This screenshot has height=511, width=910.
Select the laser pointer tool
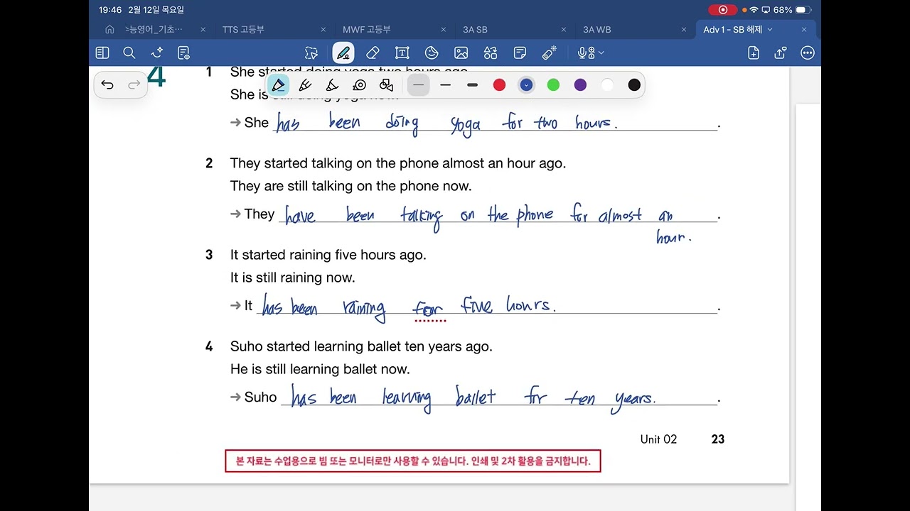coord(549,53)
